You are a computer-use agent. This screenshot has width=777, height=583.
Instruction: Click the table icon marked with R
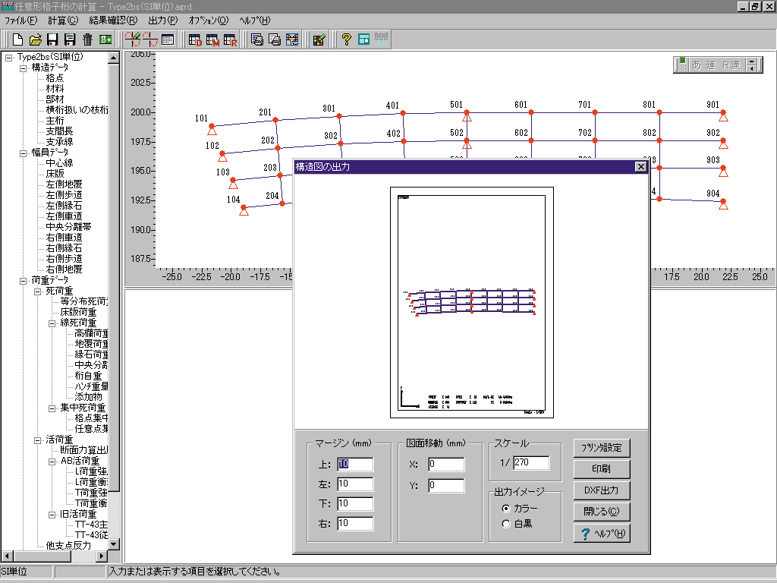tap(230, 39)
